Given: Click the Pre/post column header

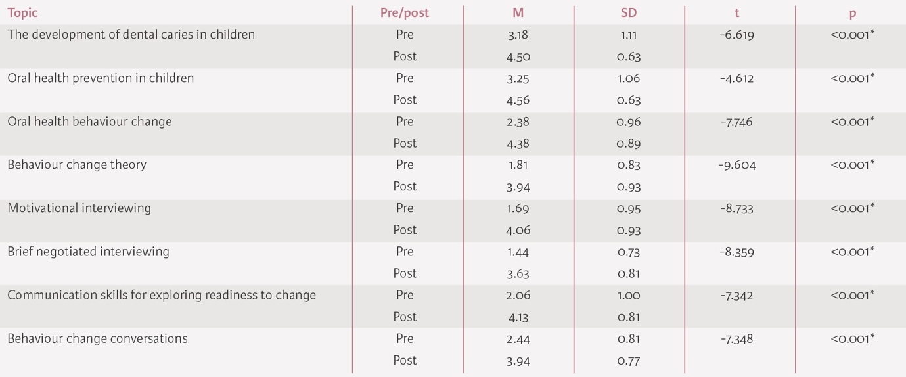Looking at the screenshot, I should (405, 13).
